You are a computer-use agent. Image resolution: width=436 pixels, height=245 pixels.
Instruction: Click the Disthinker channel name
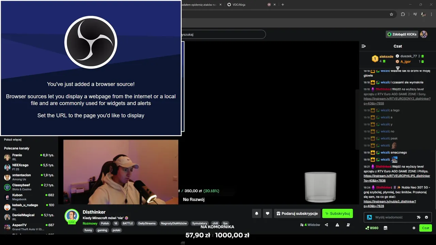(94, 212)
